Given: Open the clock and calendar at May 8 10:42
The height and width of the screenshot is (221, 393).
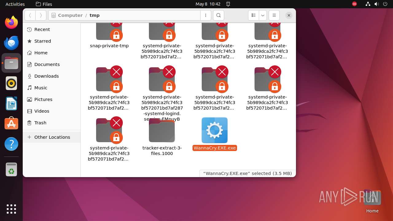Looking at the screenshot, I should coord(208,4).
